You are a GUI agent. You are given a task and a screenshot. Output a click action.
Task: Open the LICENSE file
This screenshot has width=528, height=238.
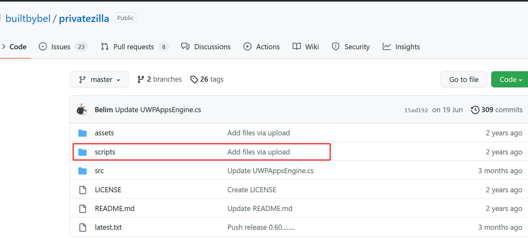tap(108, 190)
